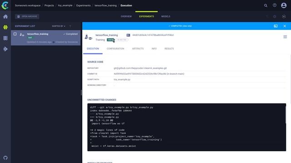Open the Workers and Queues page from the sidebar
The width and height of the screenshot is (291, 163).
coord(5,49)
